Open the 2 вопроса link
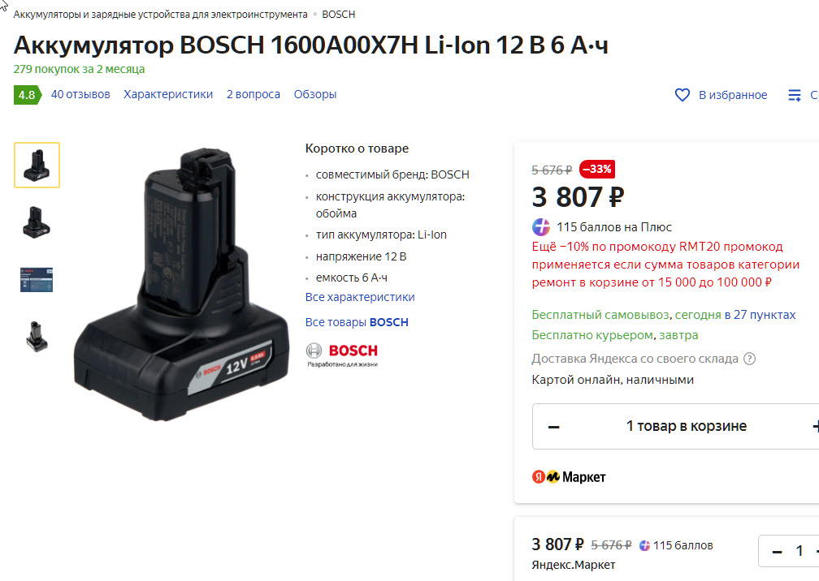This screenshot has width=819, height=581. click(253, 94)
